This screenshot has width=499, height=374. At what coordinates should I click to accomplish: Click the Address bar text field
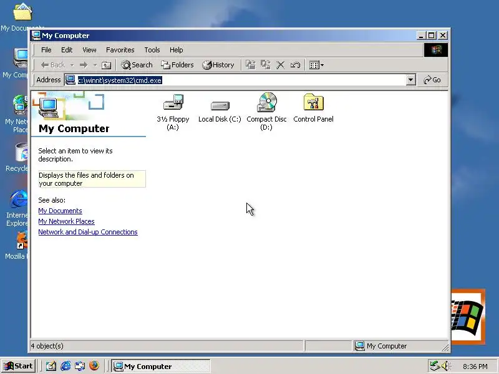(x=236, y=80)
